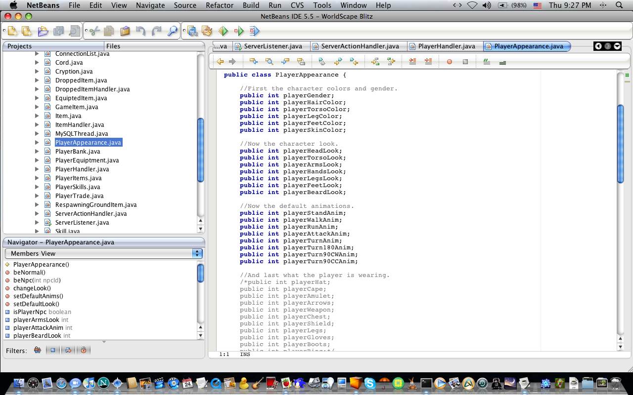This screenshot has height=395, width=633.
Task: Click the New Project toolbar icon
Action: [27, 32]
